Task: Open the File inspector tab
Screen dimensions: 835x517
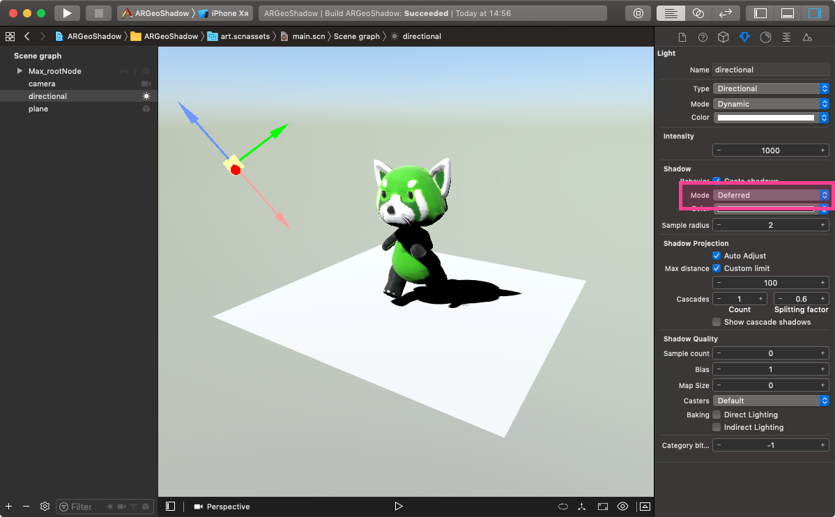Action: tap(682, 37)
